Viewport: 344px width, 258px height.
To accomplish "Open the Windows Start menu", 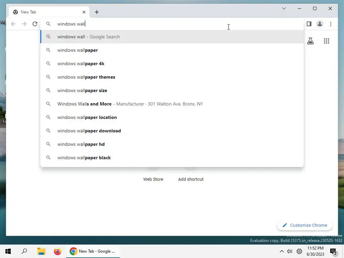I will (x=8, y=251).
